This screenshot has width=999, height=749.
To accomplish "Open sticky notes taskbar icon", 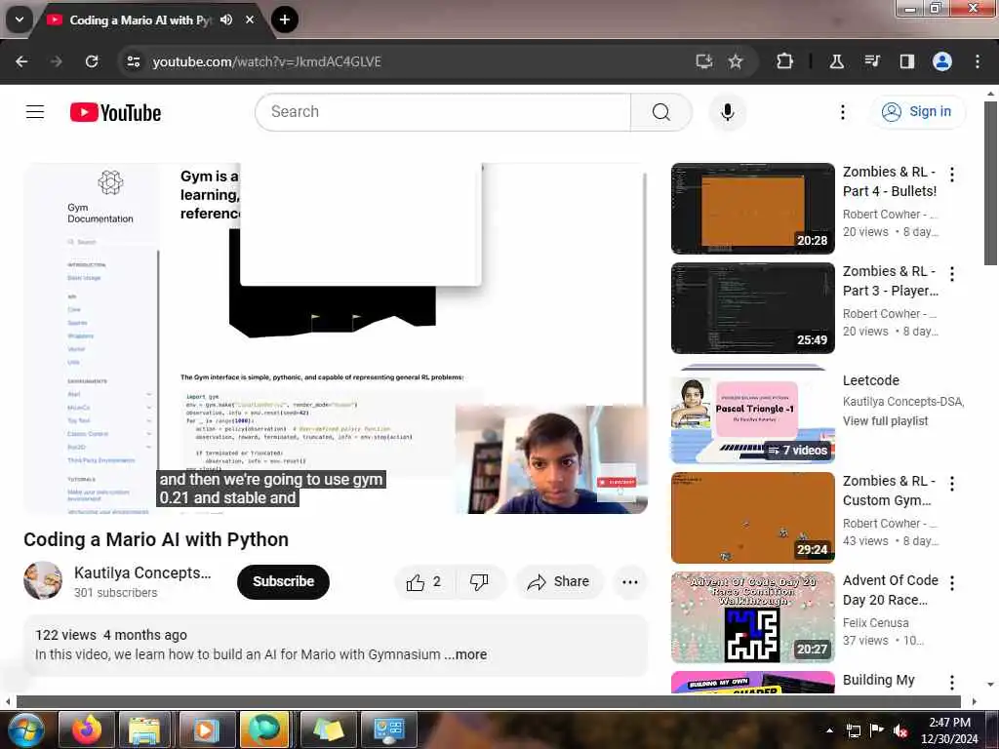I will click(x=328, y=729).
